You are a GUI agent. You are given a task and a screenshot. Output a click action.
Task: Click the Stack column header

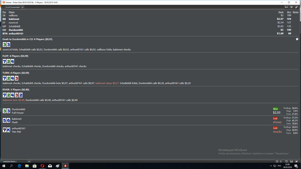(x=281, y=12)
